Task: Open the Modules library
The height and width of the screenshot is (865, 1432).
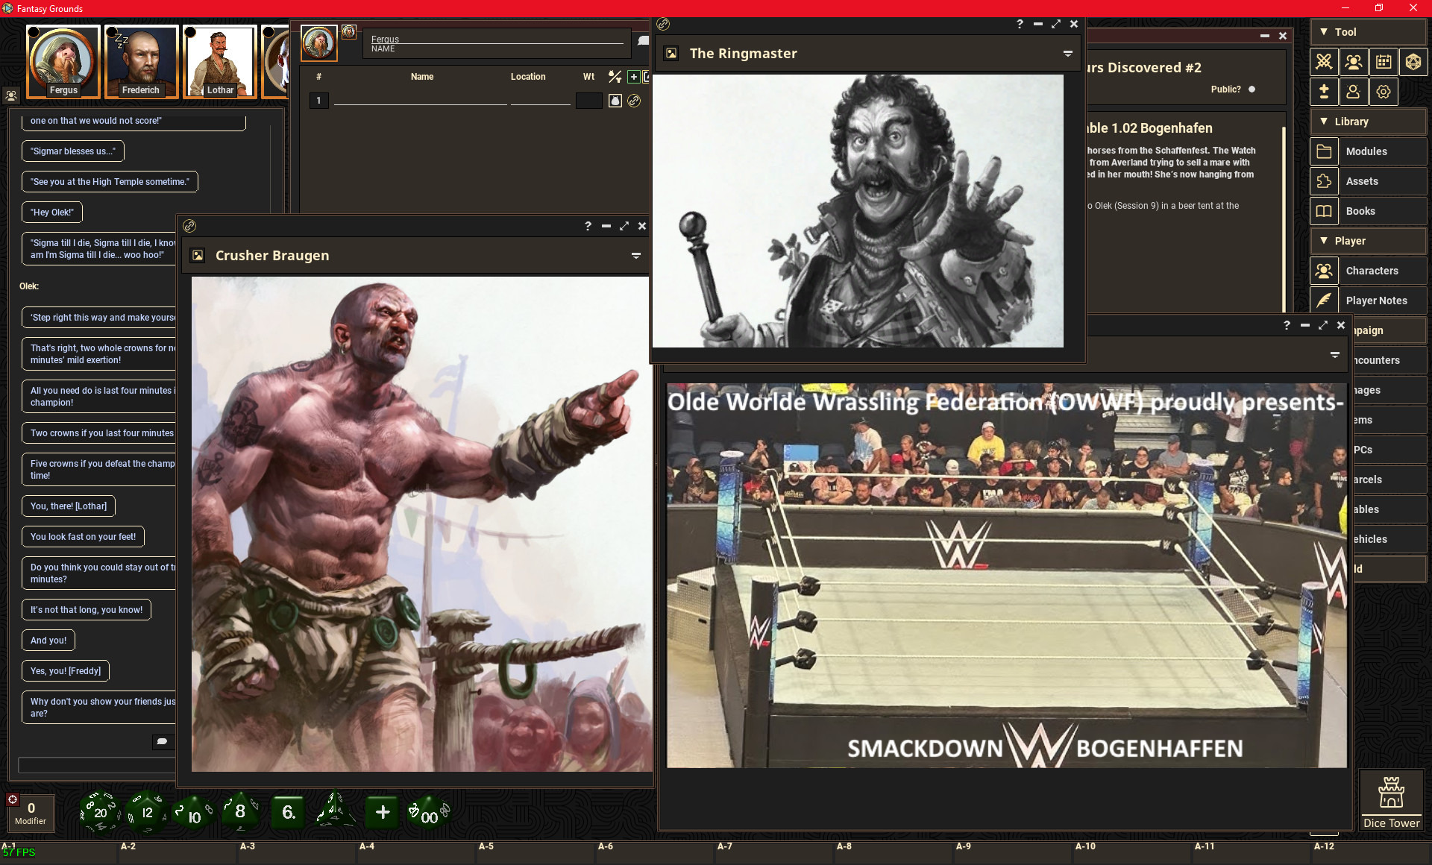Action: coord(1385,151)
